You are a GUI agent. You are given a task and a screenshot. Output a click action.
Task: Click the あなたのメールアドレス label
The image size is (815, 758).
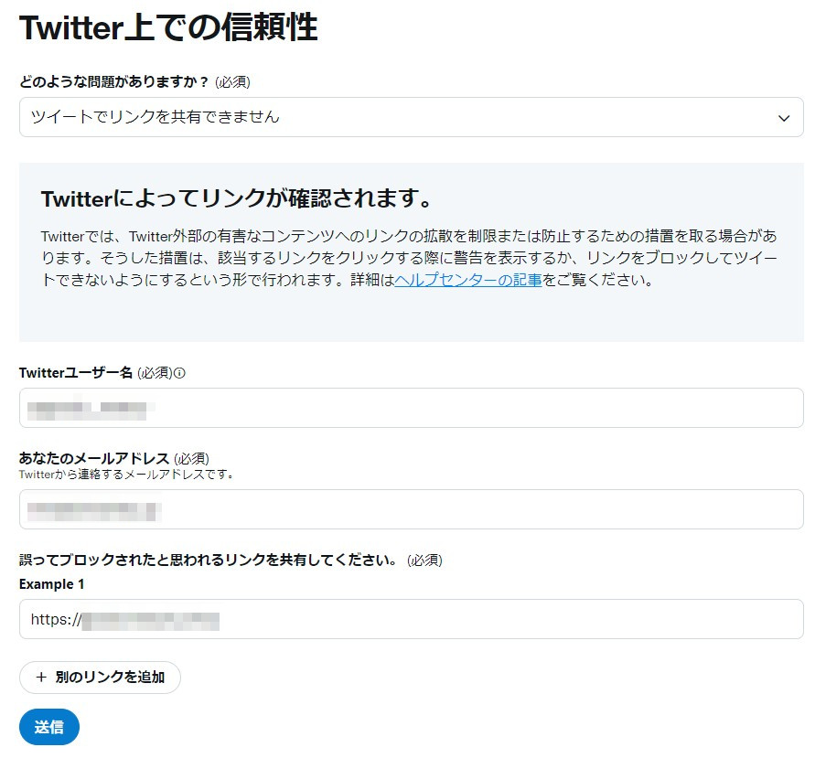point(94,458)
